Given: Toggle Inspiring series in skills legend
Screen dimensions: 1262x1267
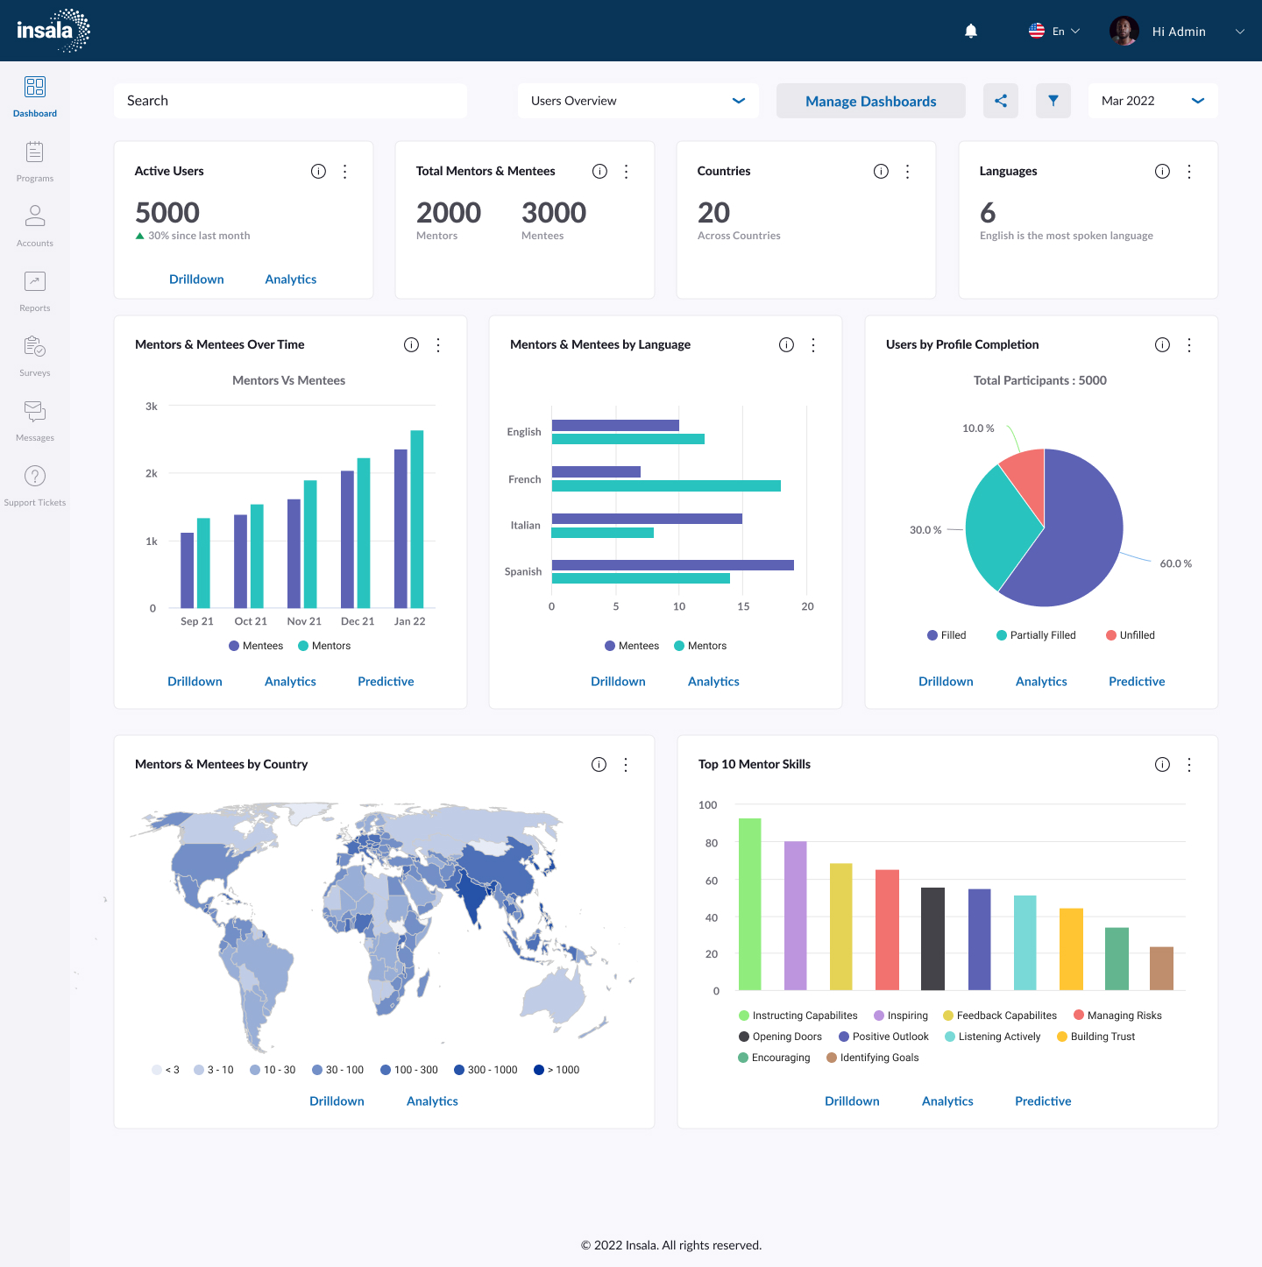Looking at the screenshot, I should click(900, 1016).
